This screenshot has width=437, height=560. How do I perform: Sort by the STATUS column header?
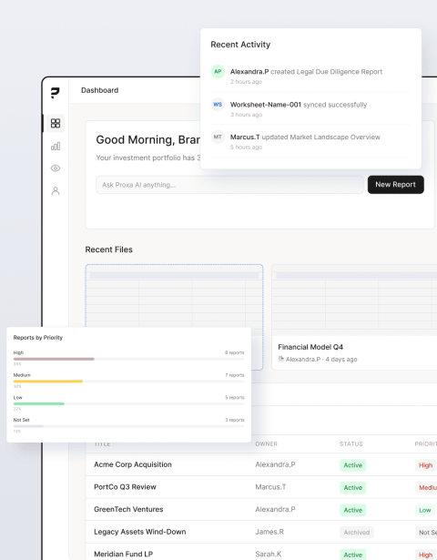351,444
